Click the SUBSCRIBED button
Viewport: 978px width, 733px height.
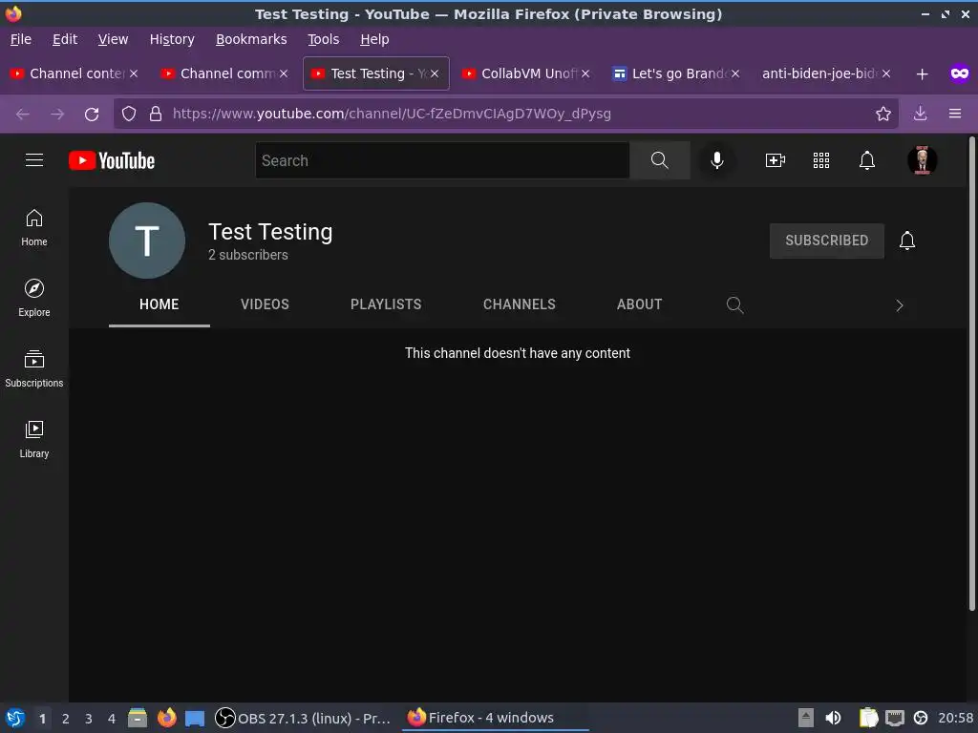tap(826, 241)
